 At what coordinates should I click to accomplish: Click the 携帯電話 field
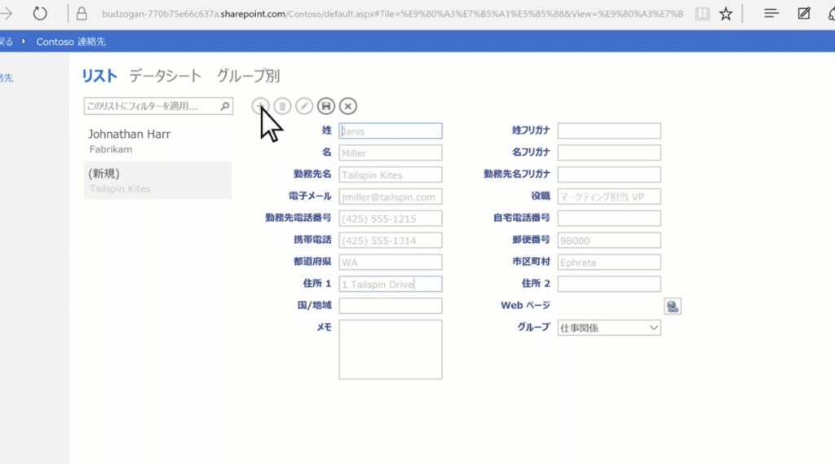coord(391,241)
